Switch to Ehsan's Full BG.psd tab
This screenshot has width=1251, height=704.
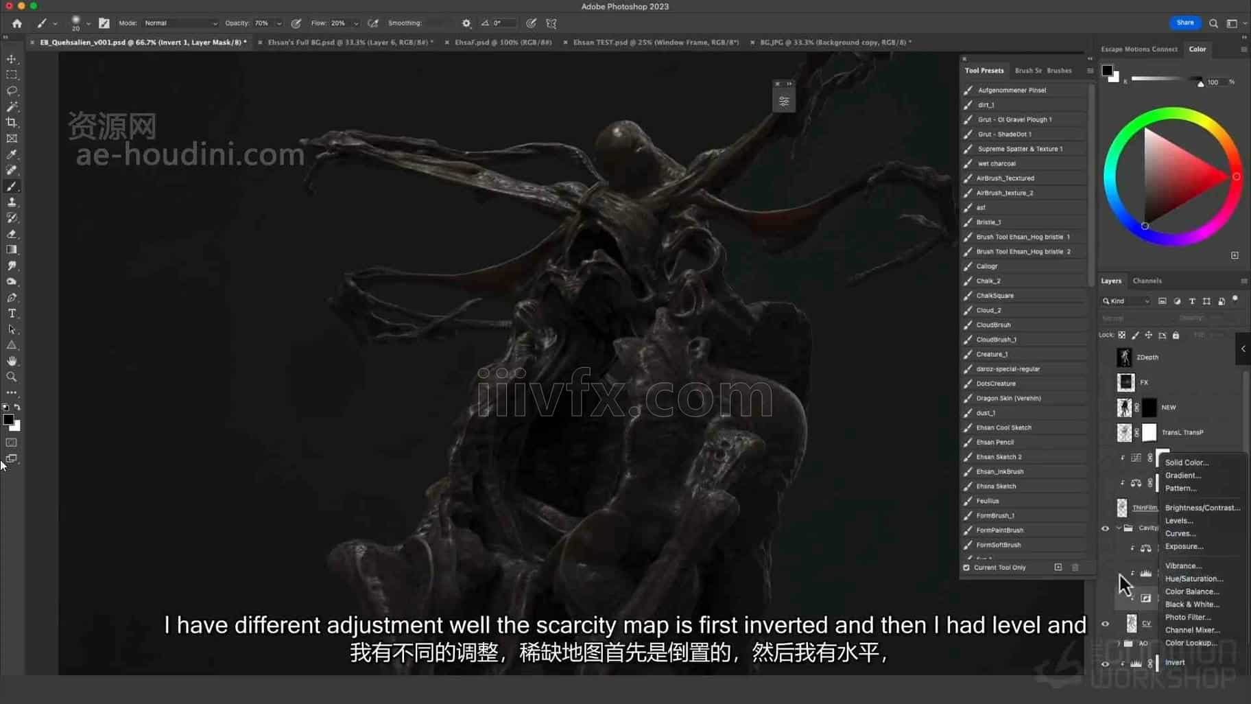350,43
